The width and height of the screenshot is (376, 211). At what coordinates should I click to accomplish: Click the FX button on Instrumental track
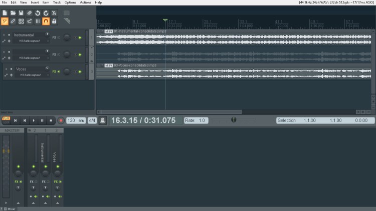54,37
